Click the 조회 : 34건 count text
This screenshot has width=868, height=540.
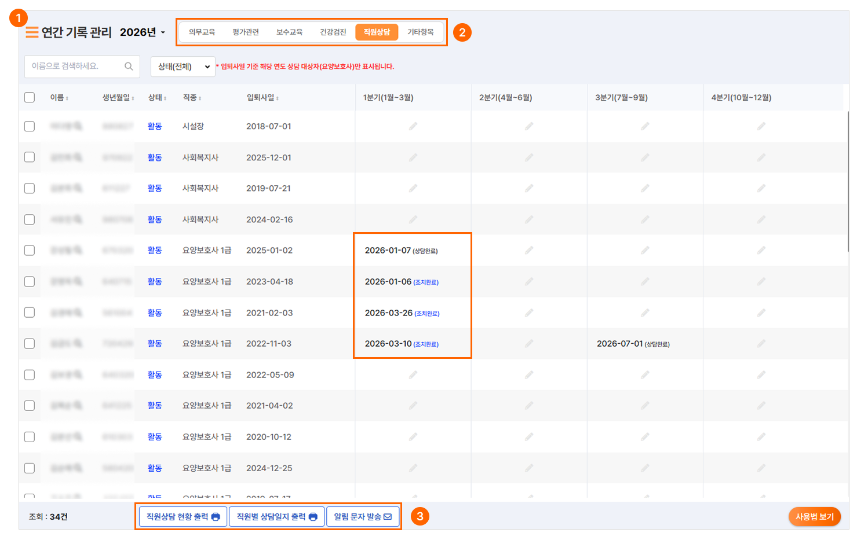(48, 516)
